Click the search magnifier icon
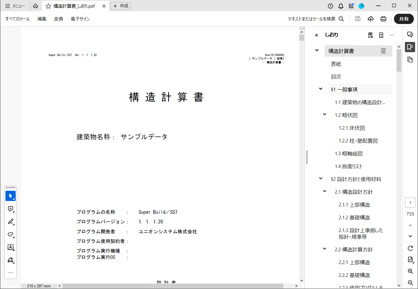The height and width of the screenshot is (289, 418). pyautogui.click(x=341, y=19)
